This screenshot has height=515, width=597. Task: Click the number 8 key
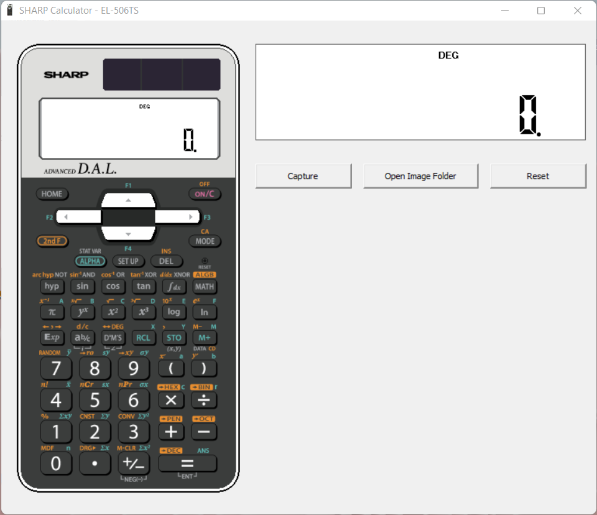[x=95, y=368]
